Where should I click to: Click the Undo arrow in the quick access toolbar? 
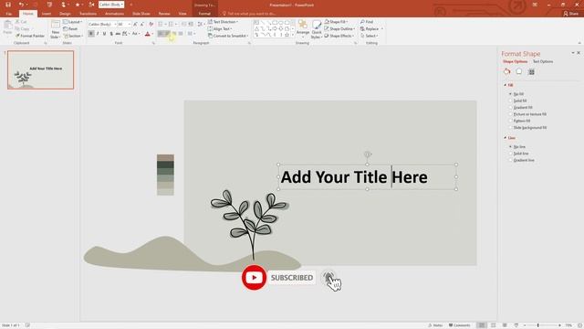21,5
